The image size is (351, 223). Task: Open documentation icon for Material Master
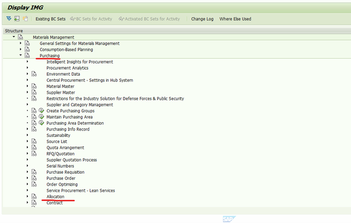[34, 86]
